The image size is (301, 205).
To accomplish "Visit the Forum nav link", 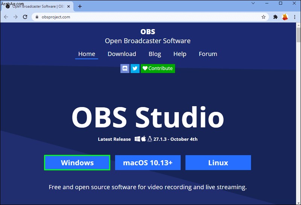I will click(x=208, y=54).
